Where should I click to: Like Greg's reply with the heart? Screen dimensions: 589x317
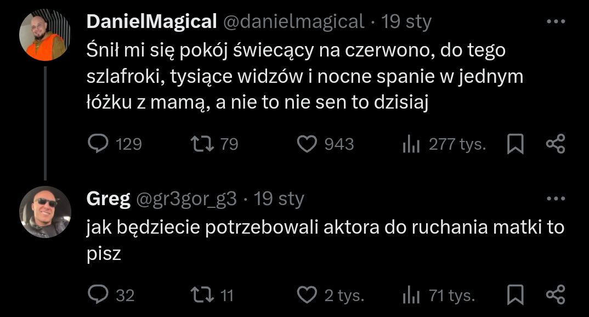click(307, 296)
